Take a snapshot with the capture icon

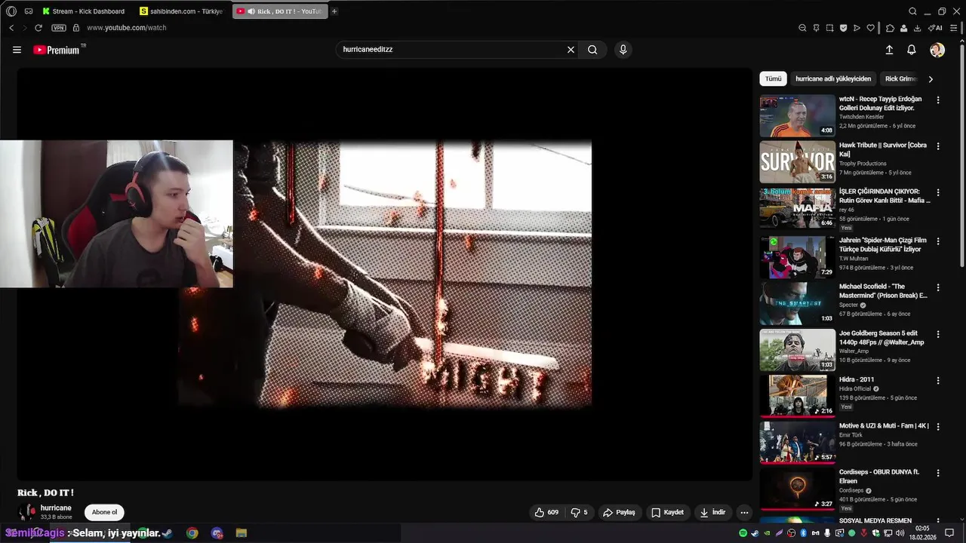pos(829,28)
